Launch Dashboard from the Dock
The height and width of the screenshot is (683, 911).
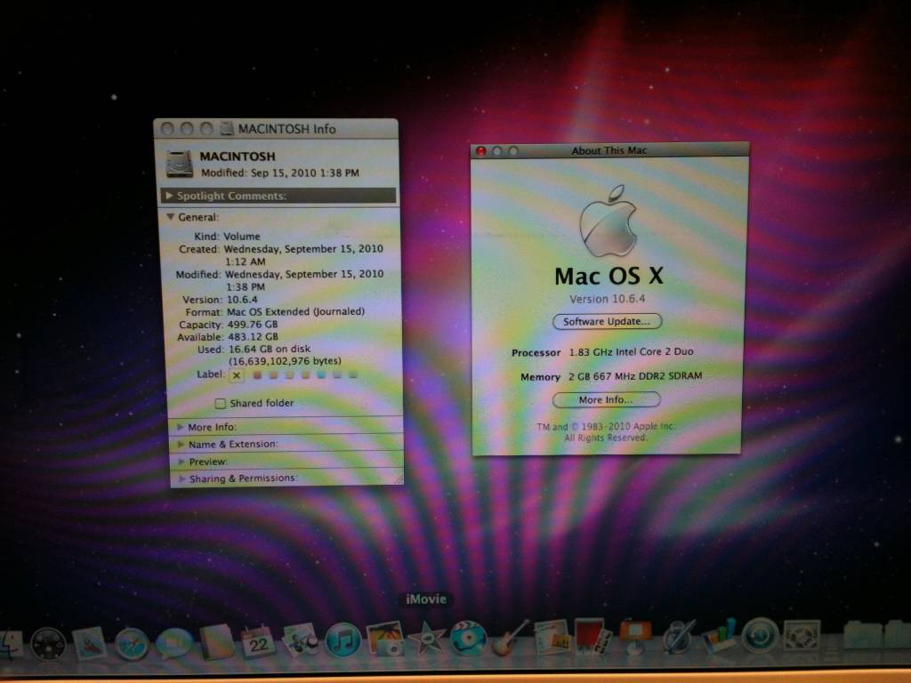[x=48, y=645]
